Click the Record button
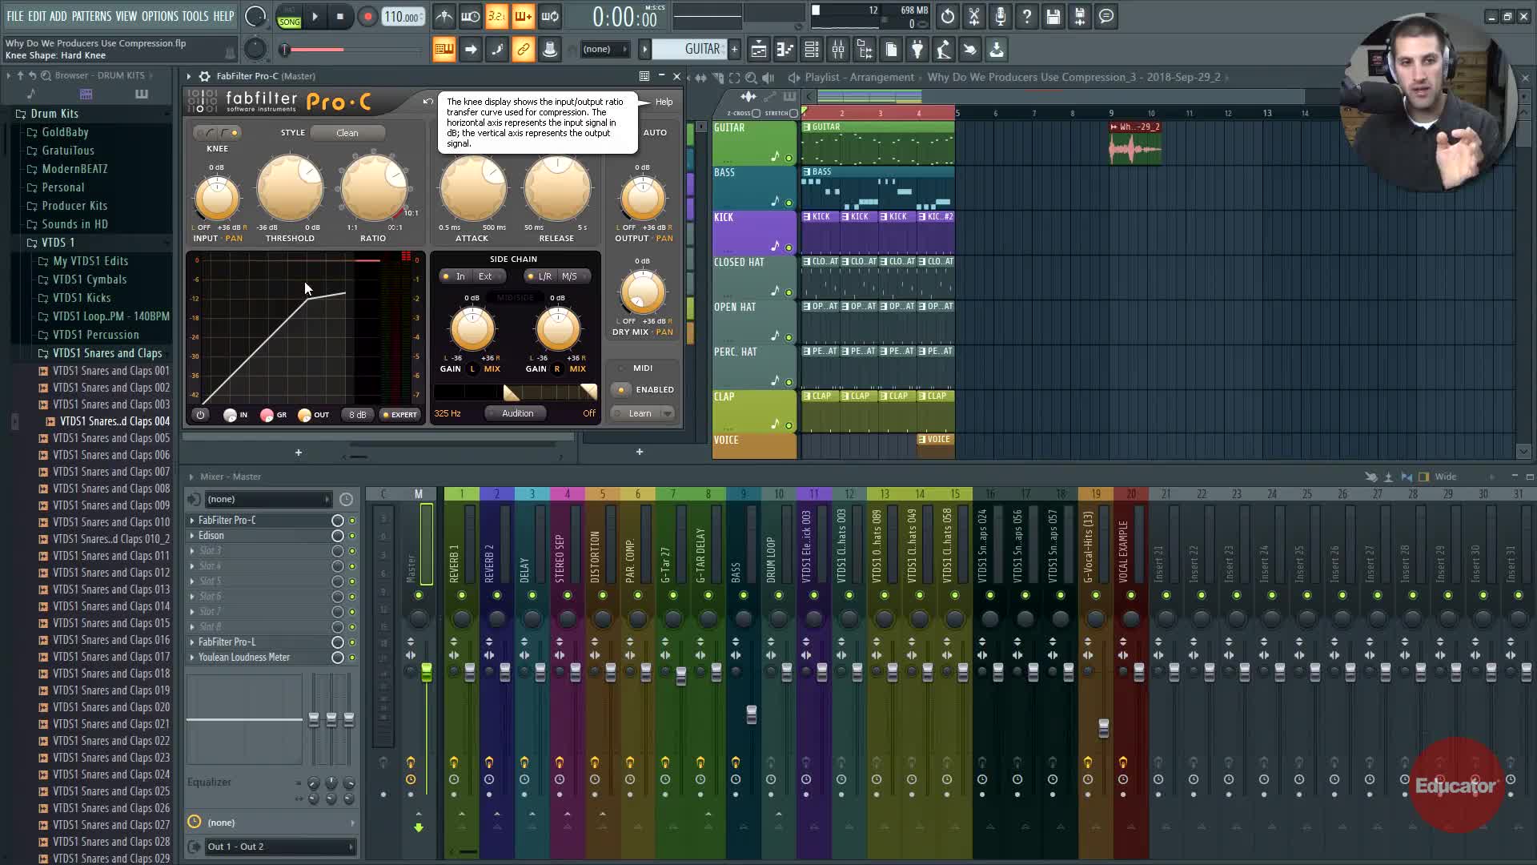Image resolution: width=1537 pixels, height=865 pixels. coord(367,17)
